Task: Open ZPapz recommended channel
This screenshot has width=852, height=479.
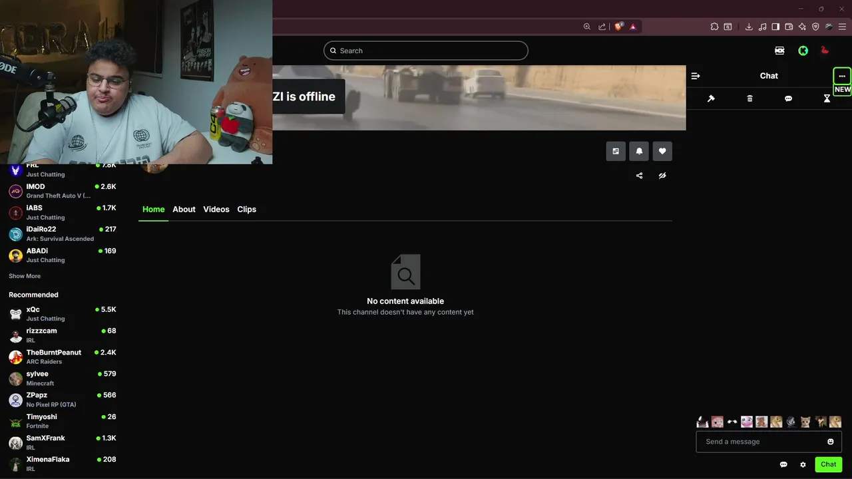Action: (x=63, y=399)
